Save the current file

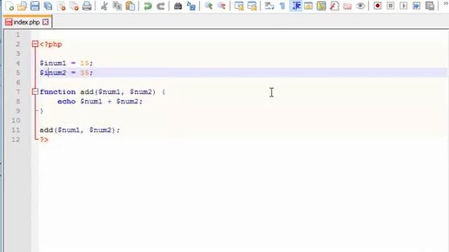click(35, 6)
